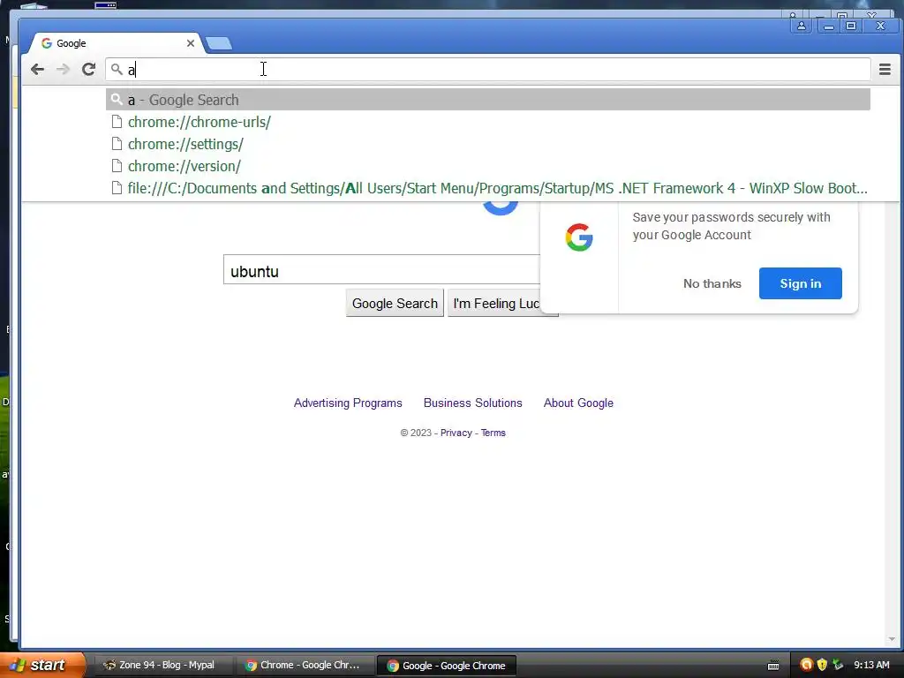
Task: Click the Google Search button
Action: (395, 304)
